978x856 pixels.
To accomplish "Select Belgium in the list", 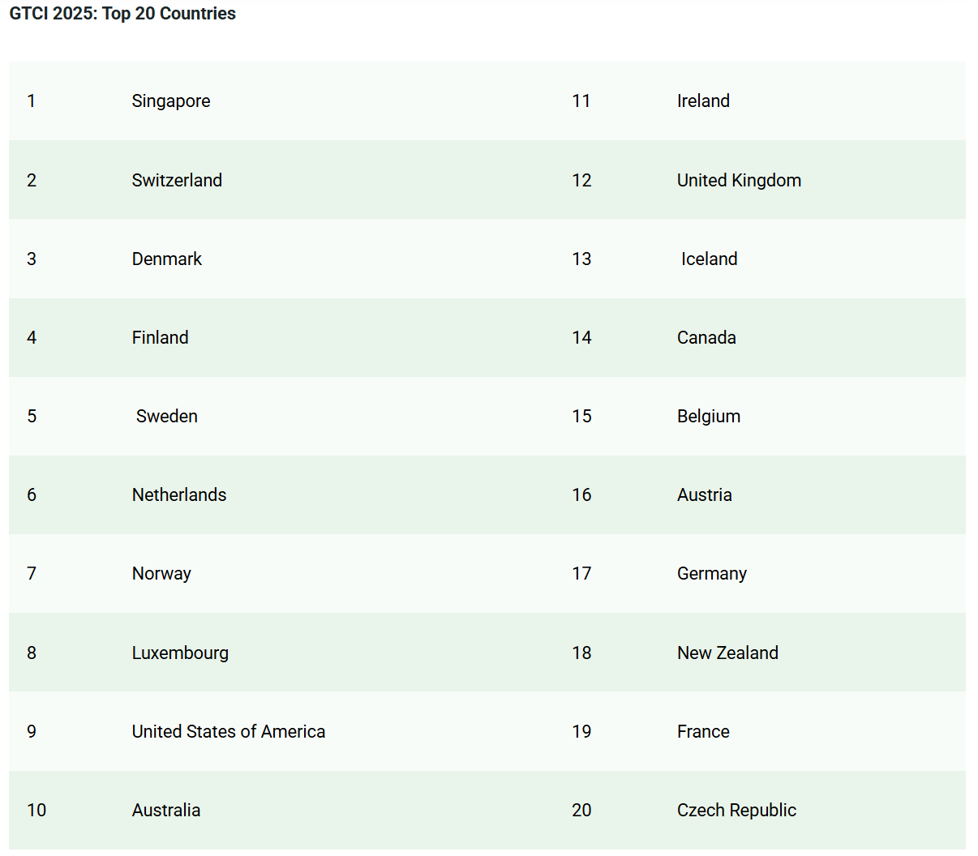I will (709, 416).
